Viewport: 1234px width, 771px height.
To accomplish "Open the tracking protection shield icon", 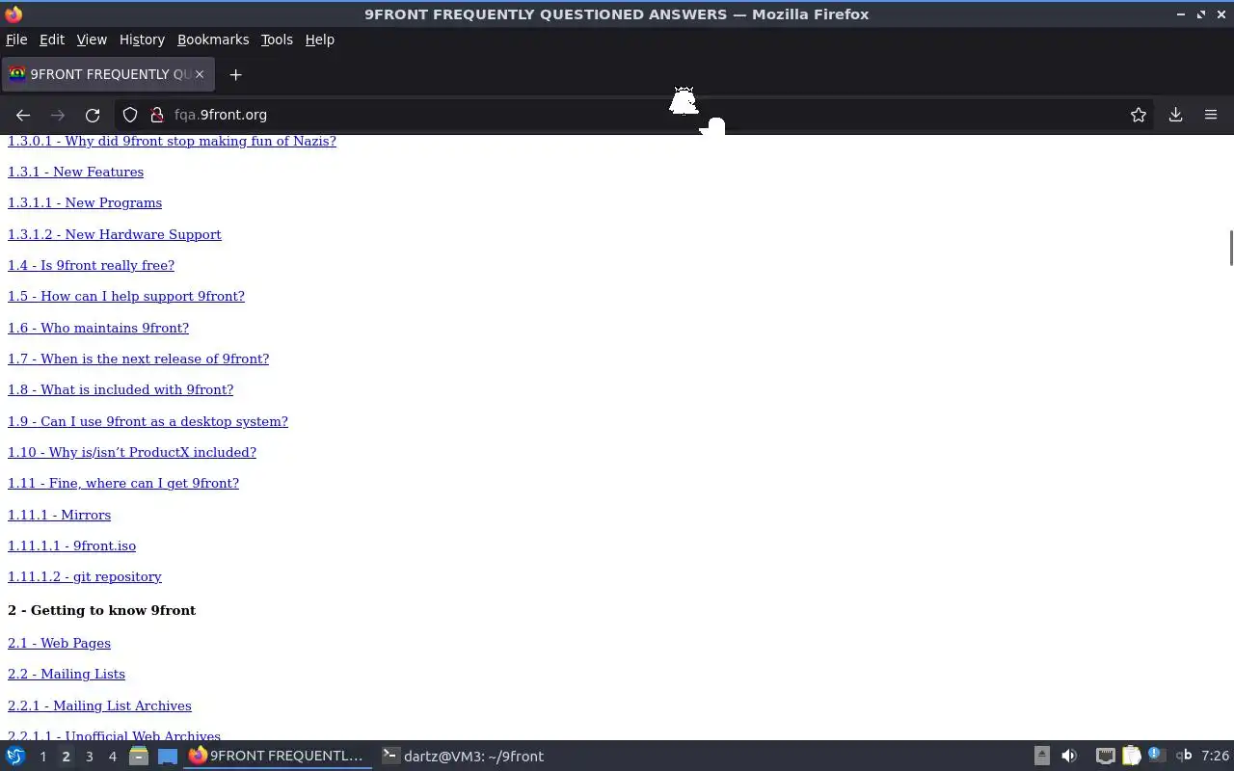I will click(x=130, y=115).
